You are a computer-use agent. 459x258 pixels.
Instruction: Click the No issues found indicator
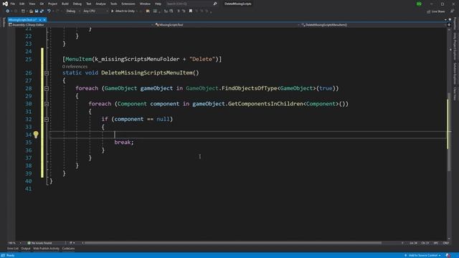pos(40,243)
